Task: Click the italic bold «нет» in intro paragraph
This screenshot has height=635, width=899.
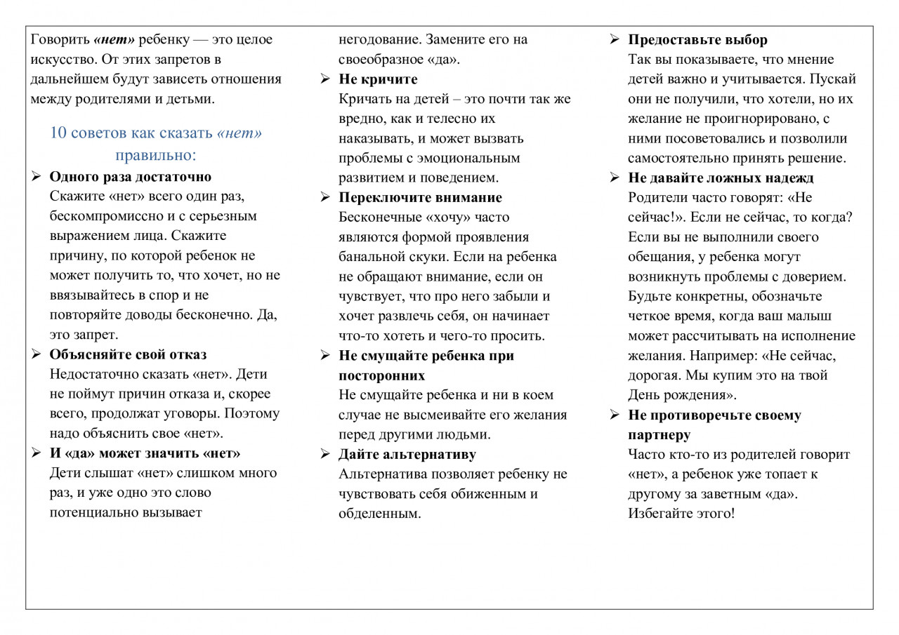Action: tap(114, 40)
